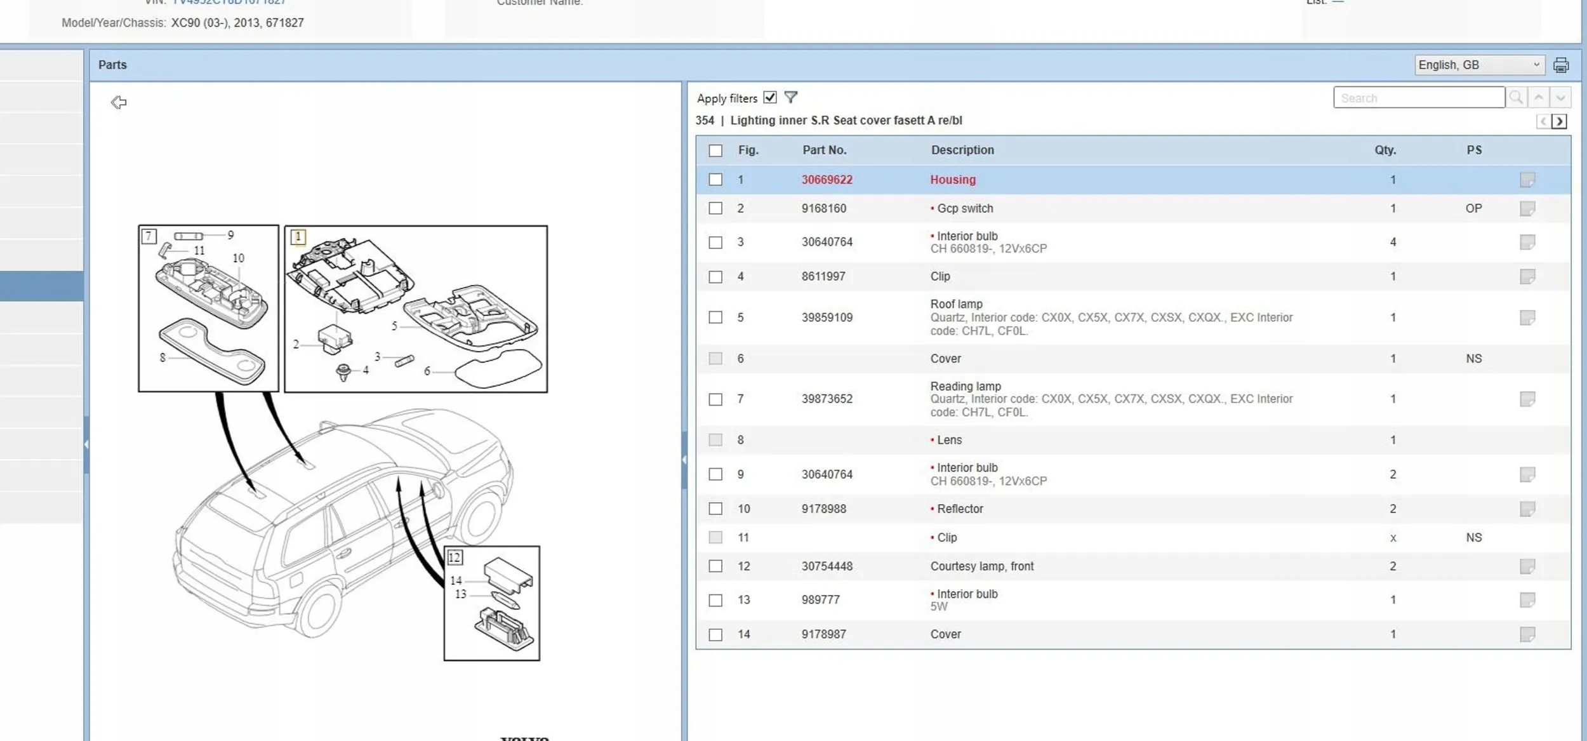1587x741 pixels.
Task: Uncheck the Apply filters checkbox
Action: pyautogui.click(x=770, y=97)
